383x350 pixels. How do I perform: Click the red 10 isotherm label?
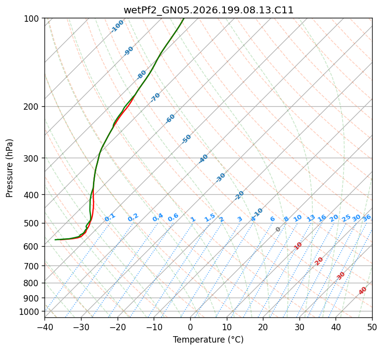298,246
